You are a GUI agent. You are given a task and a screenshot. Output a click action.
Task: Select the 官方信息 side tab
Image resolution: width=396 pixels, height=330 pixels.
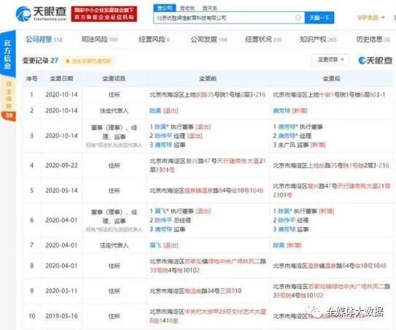(x=7, y=53)
